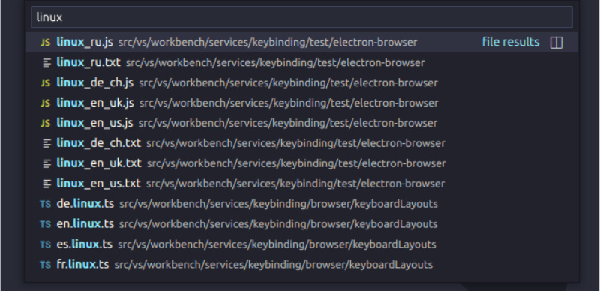Select es.linux.ts from the results
The width and height of the screenshot is (600, 291).
tap(301, 244)
